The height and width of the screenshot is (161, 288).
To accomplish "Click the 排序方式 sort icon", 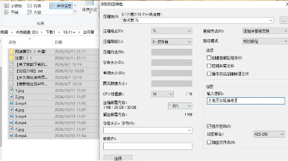I will [x=89, y=3].
